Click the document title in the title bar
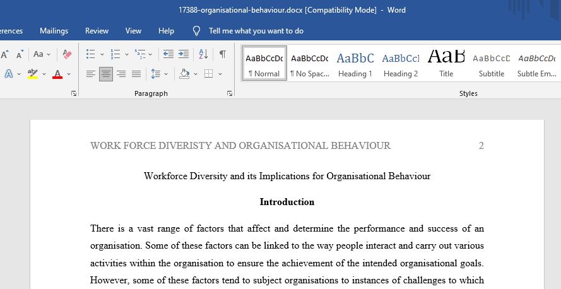 [x=292, y=10]
